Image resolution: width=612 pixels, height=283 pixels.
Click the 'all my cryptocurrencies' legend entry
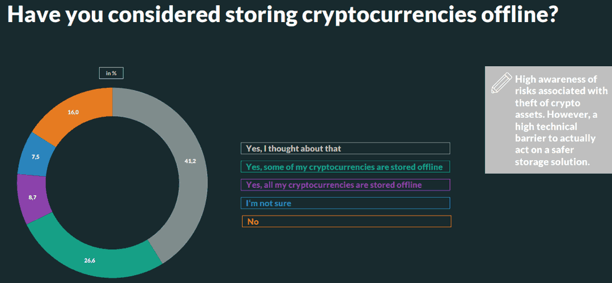click(x=346, y=185)
